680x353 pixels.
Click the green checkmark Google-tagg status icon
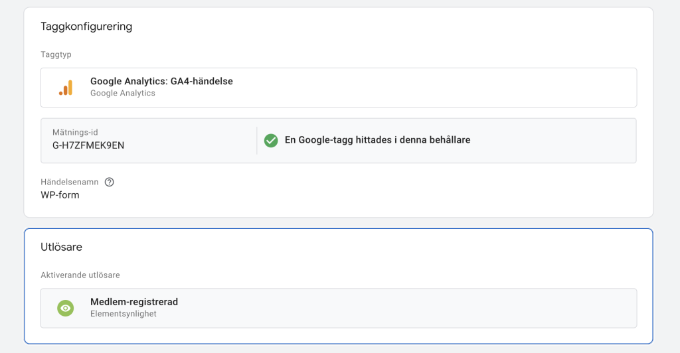[x=271, y=140]
